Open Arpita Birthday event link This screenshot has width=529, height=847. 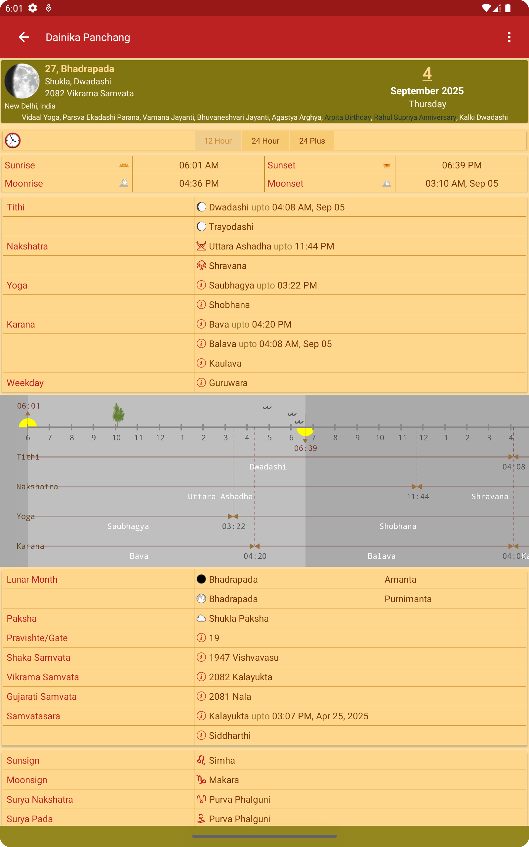pos(347,117)
